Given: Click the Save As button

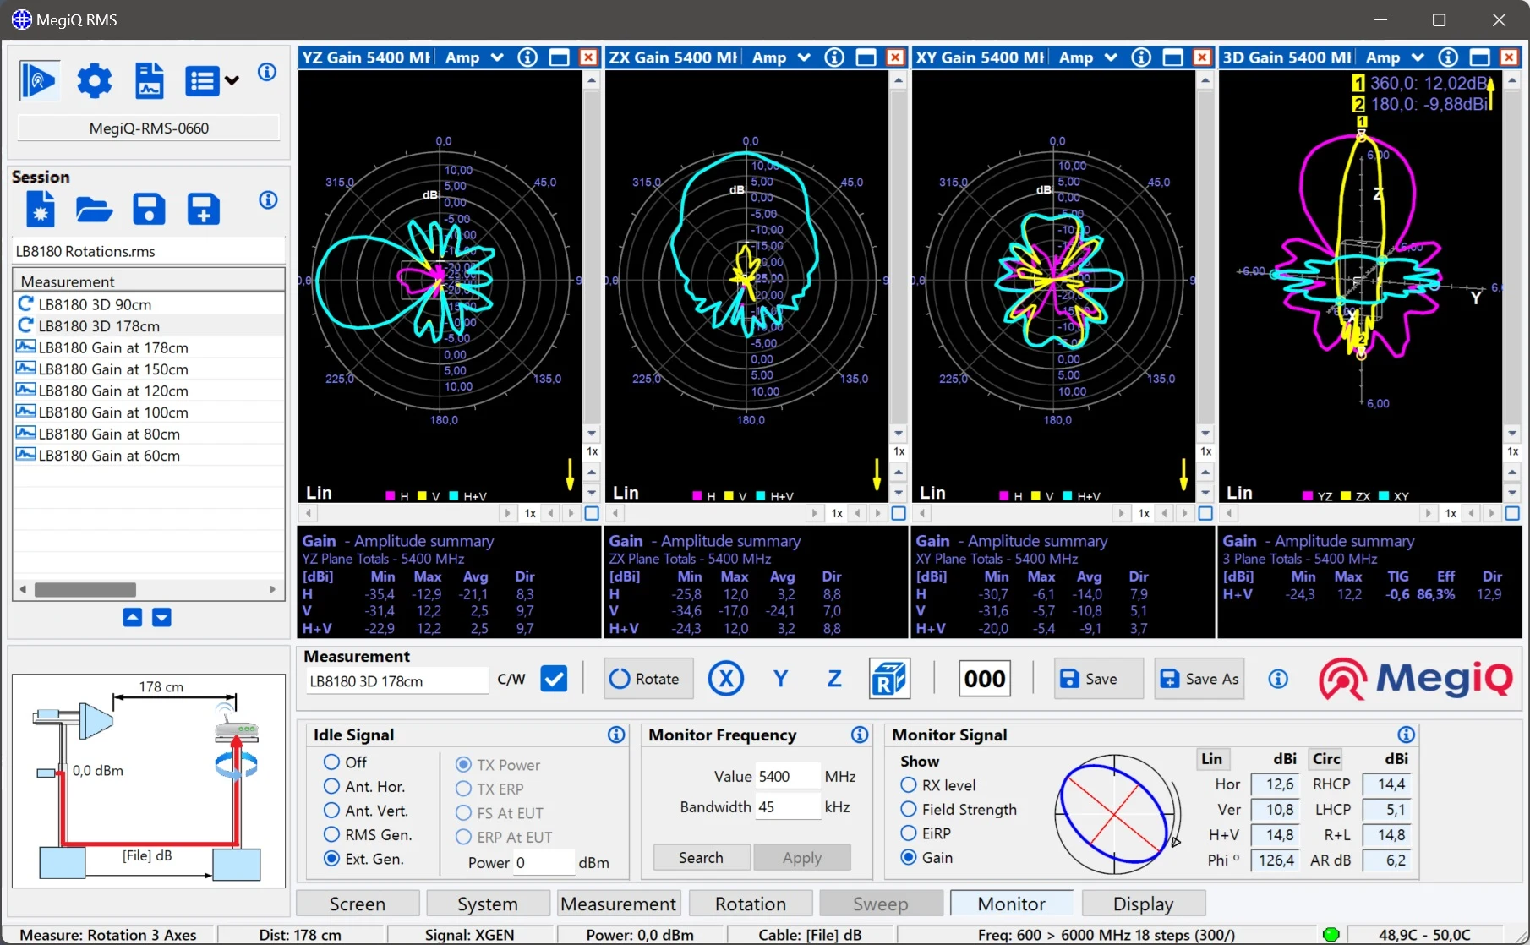Looking at the screenshot, I should [1199, 679].
